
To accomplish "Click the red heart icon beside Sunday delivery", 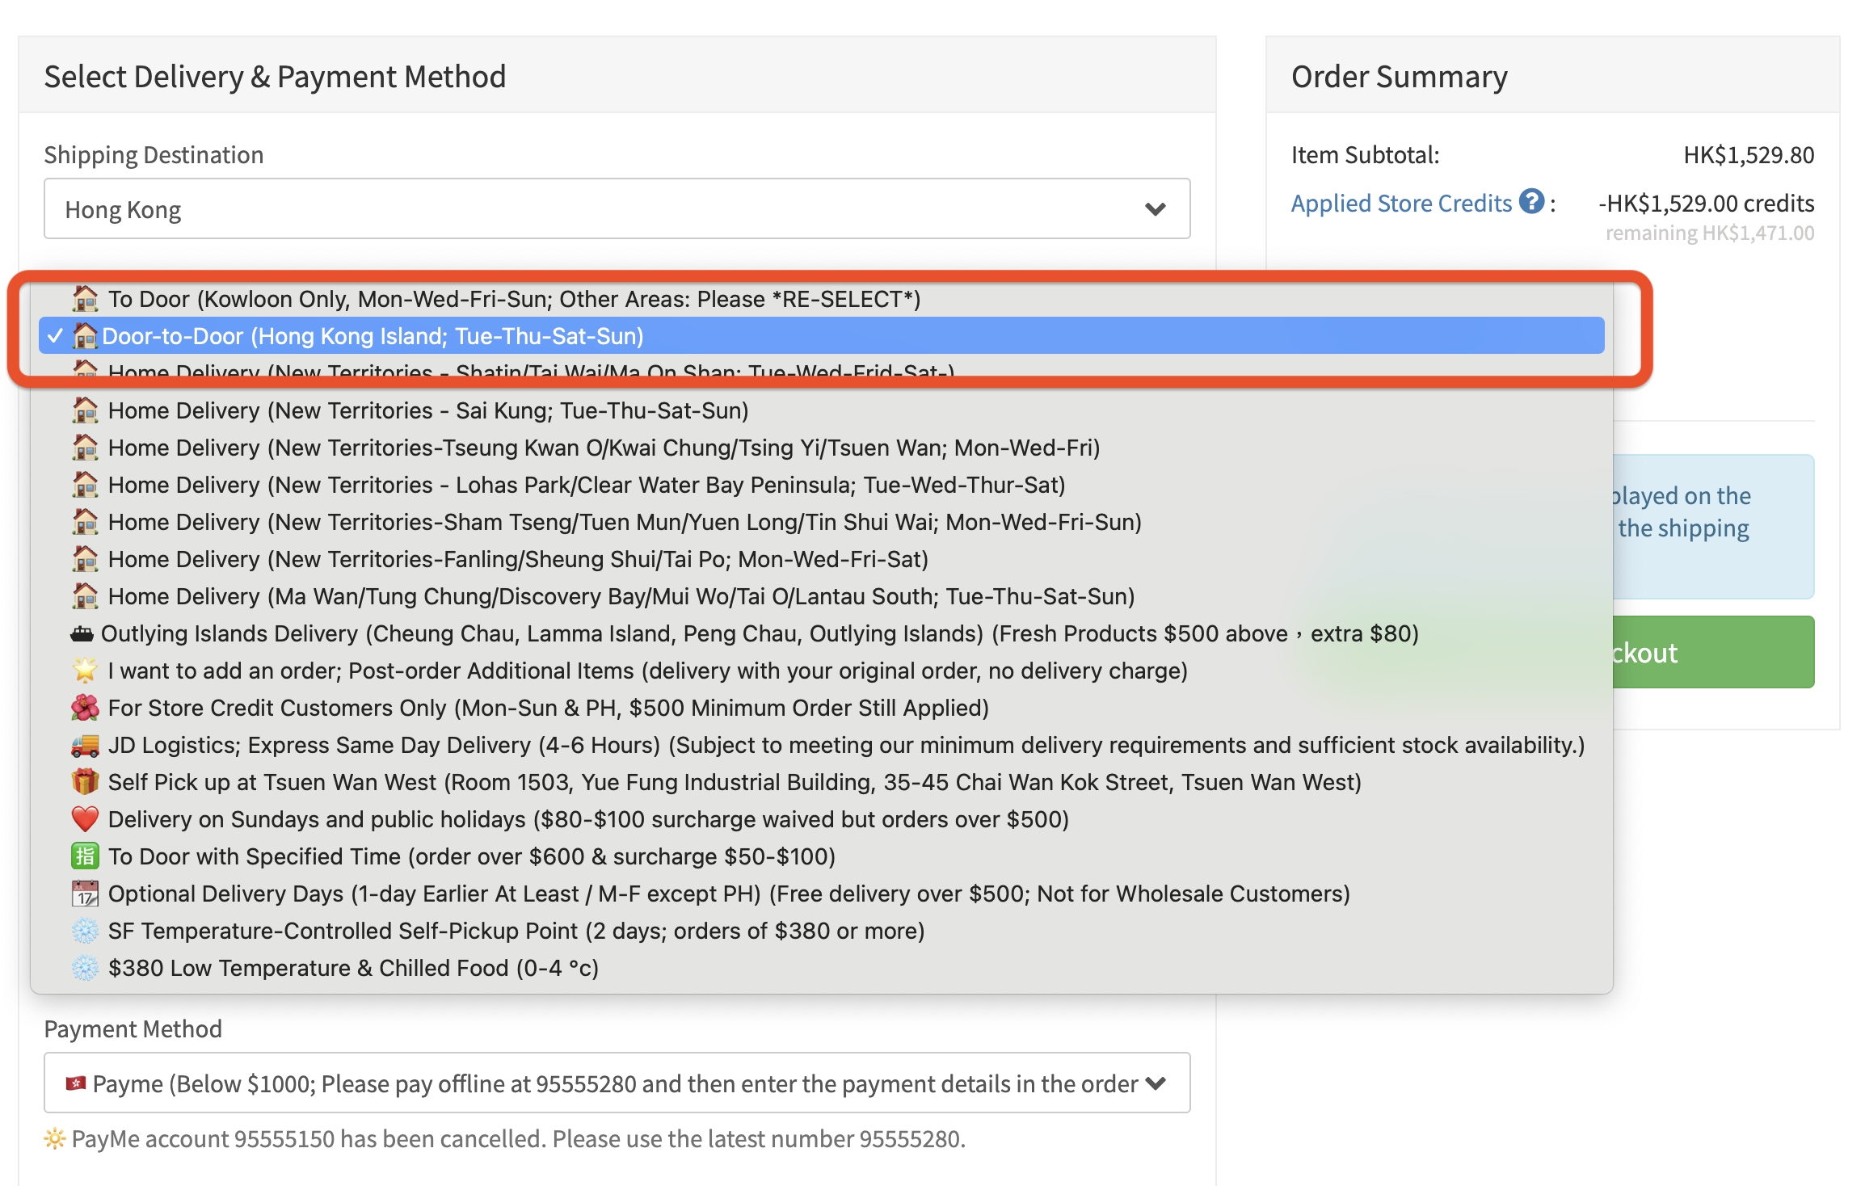I will [x=85, y=819].
